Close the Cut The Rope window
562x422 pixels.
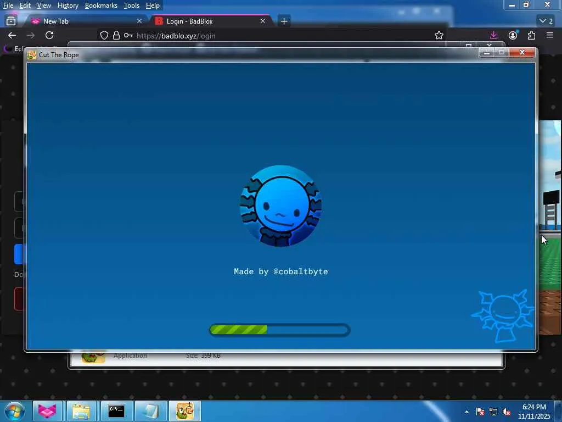(522, 53)
